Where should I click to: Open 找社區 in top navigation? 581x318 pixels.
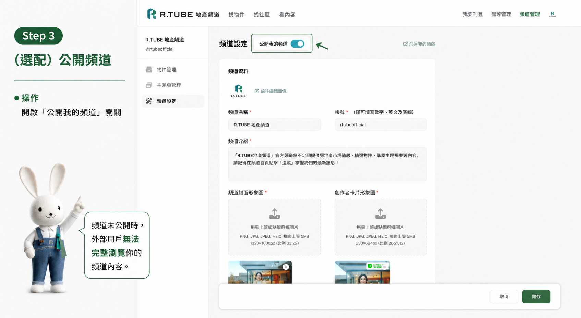[x=262, y=15]
